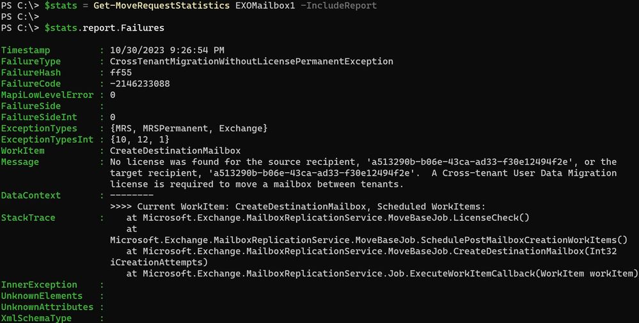This screenshot has width=639, height=323.
Task: Click the target recipient GUID in Message
Action: coord(314,173)
